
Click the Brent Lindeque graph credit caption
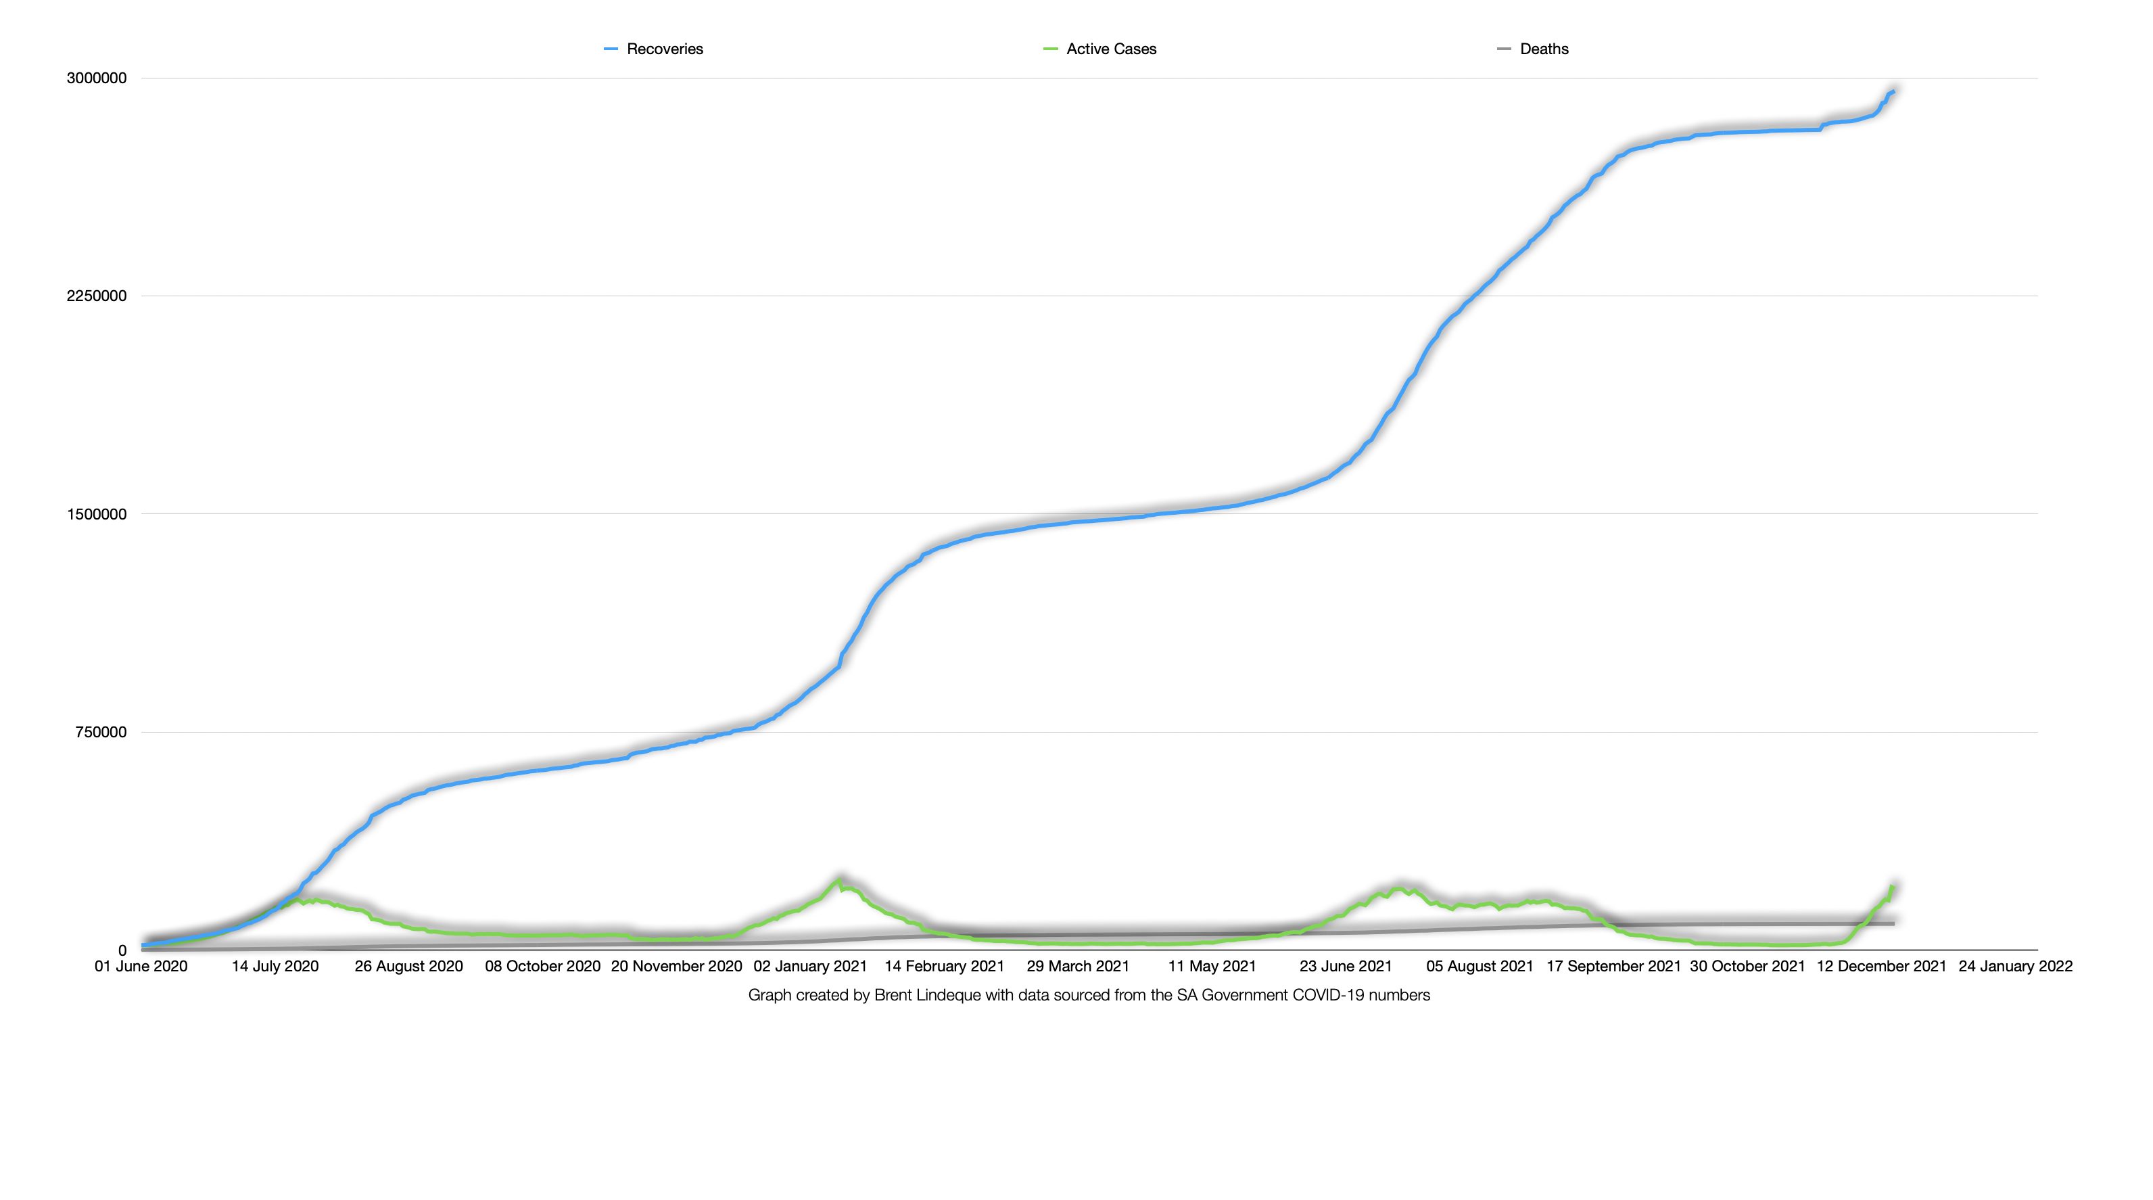tap(1088, 995)
